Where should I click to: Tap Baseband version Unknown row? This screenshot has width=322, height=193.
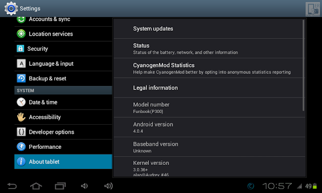click(209, 147)
